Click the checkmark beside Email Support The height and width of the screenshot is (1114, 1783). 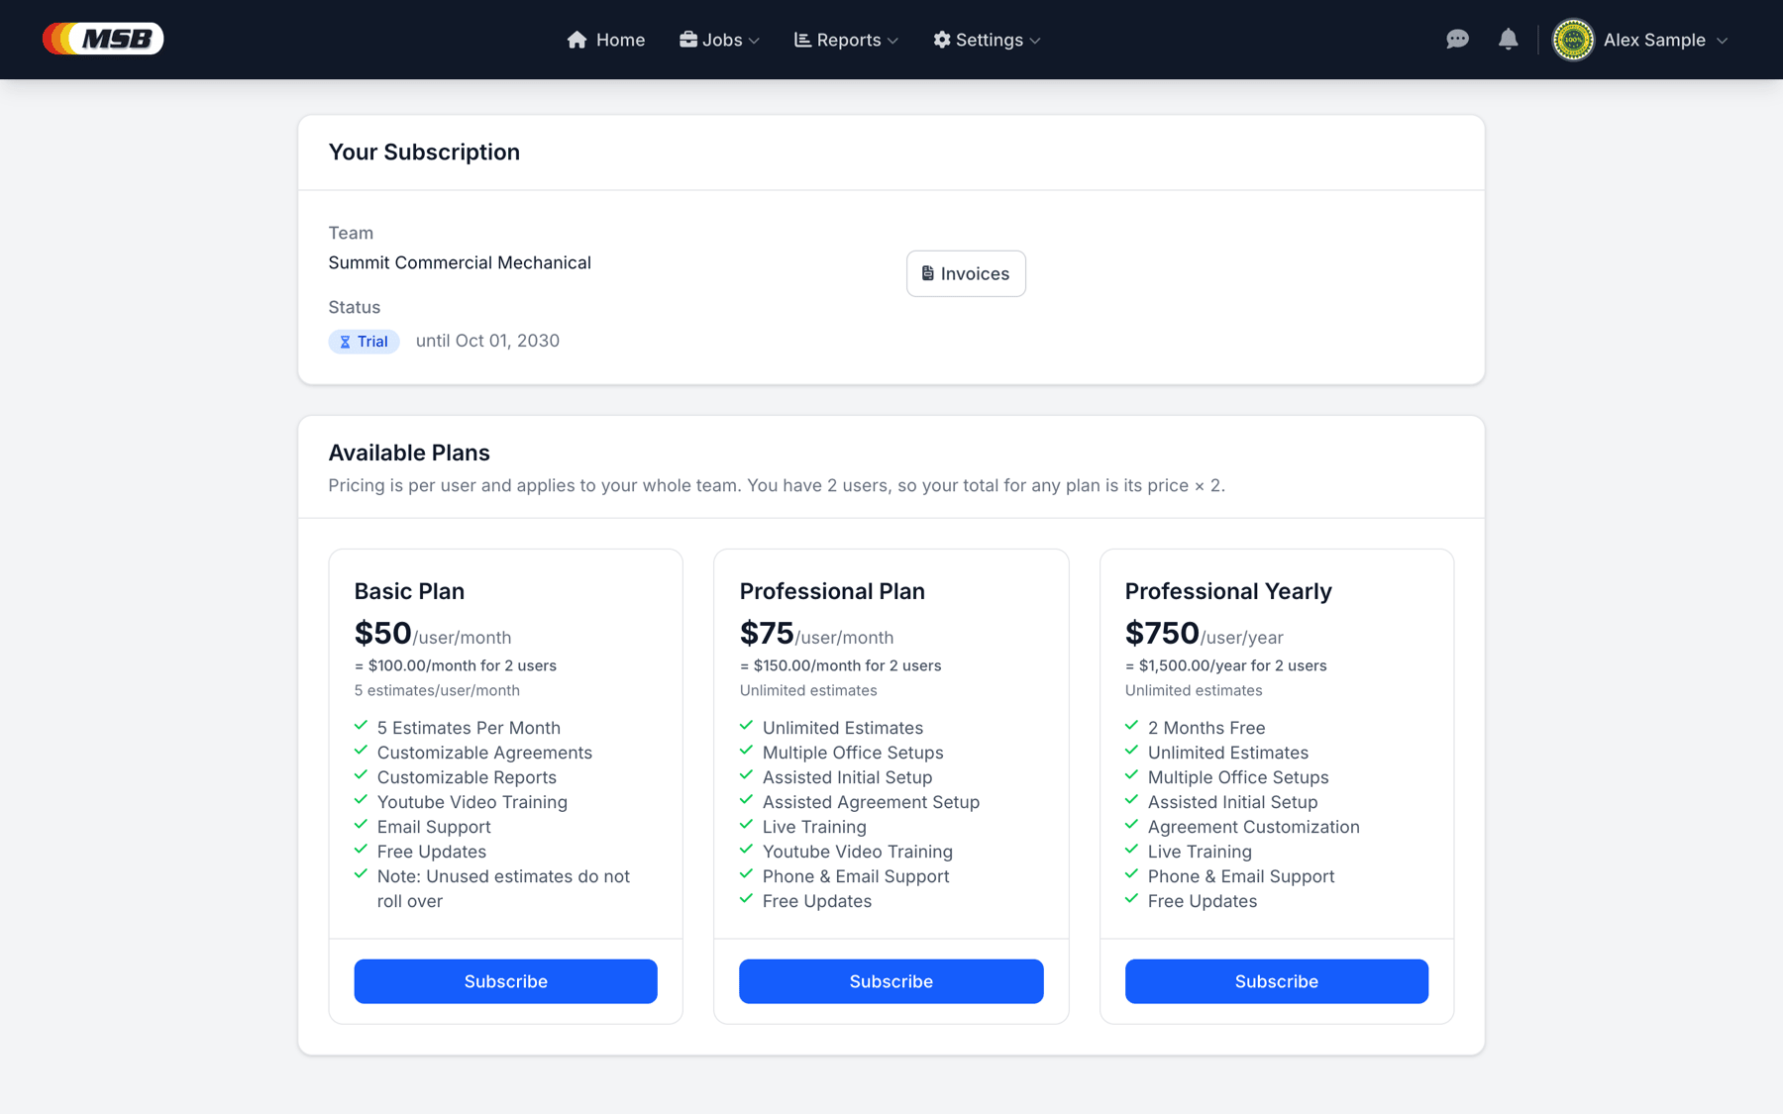tap(361, 825)
